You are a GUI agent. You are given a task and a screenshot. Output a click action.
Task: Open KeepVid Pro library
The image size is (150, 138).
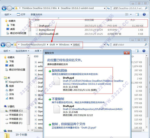16,82
